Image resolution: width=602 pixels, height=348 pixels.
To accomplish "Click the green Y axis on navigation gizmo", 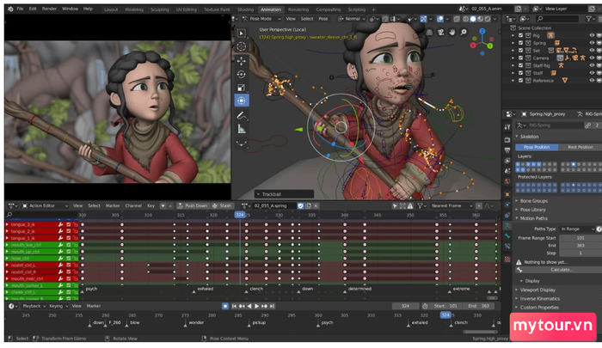I will [490, 46].
